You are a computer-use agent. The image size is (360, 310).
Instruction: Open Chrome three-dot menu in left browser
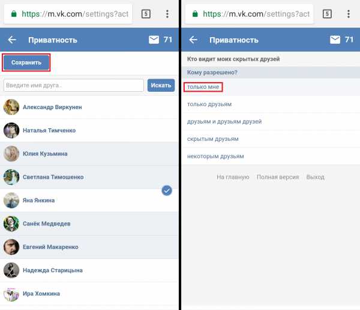(x=167, y=13)
